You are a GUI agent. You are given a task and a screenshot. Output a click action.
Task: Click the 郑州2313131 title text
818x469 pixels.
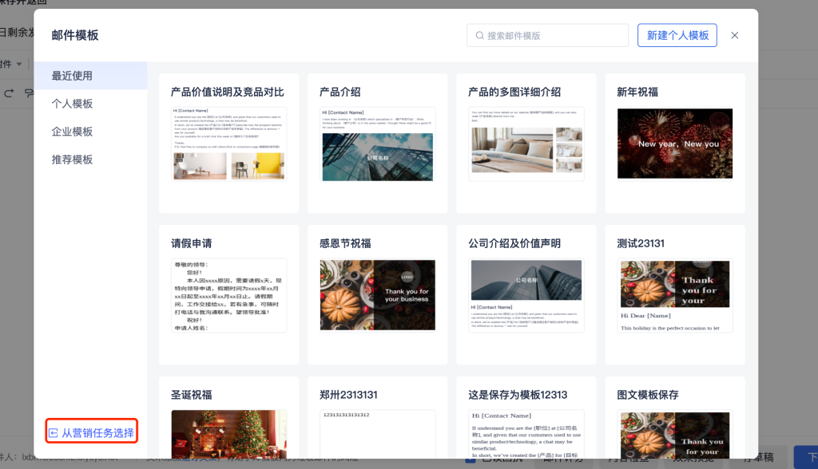click(348, 395)
